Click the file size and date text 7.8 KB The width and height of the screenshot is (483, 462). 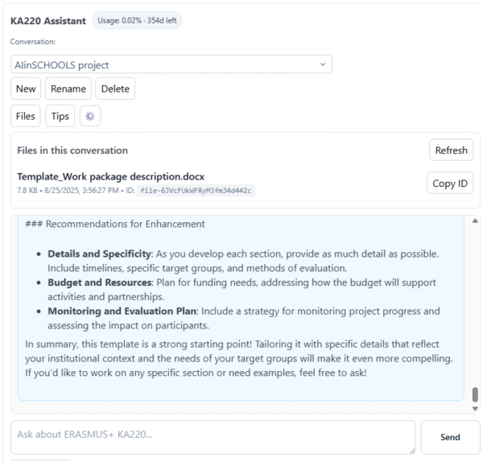click(x=68, y=190)
